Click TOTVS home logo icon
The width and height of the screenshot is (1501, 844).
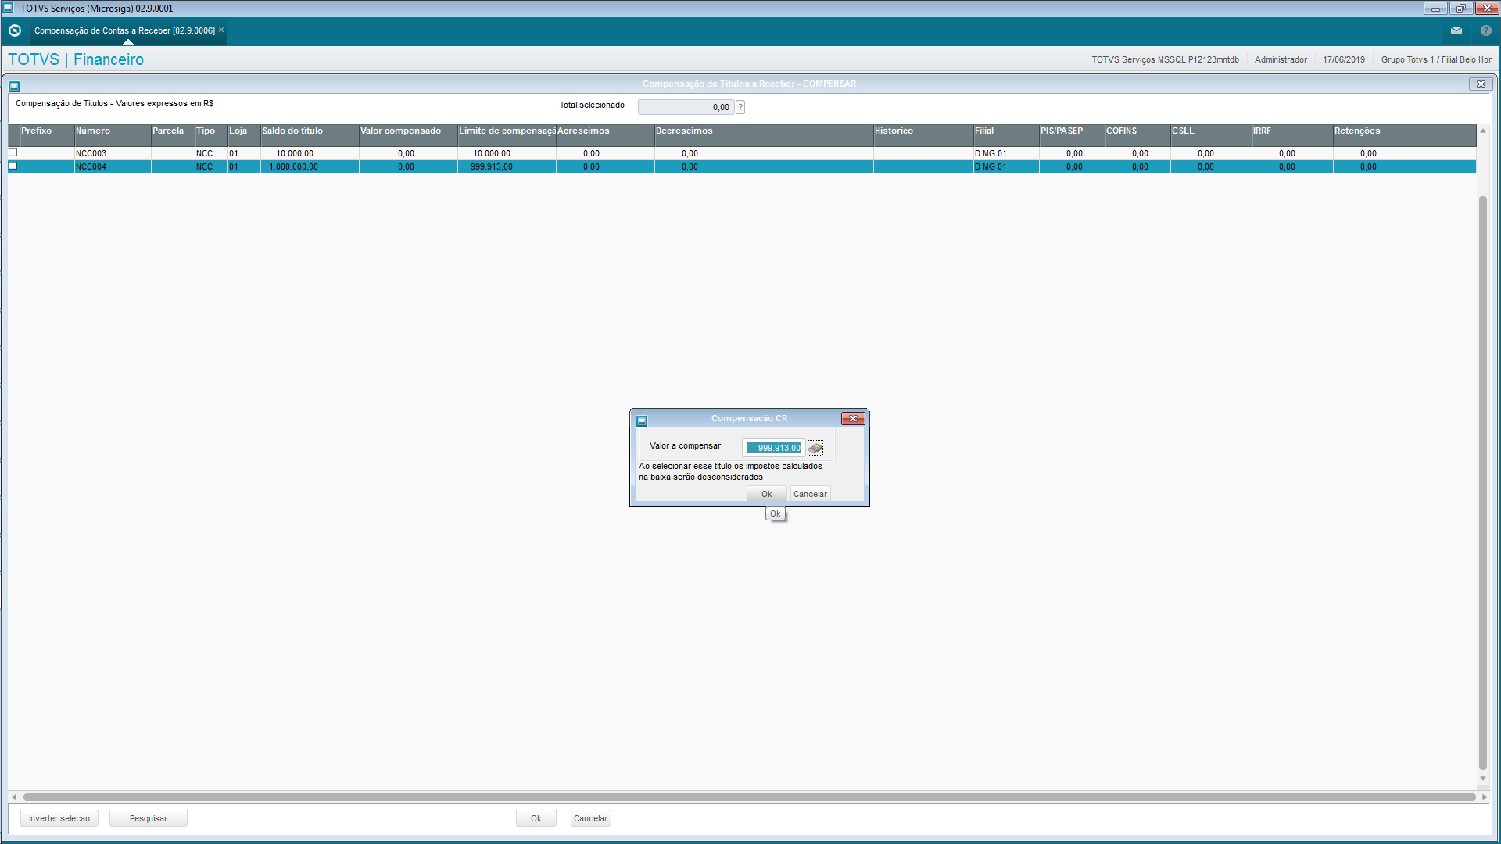[15, 30]
